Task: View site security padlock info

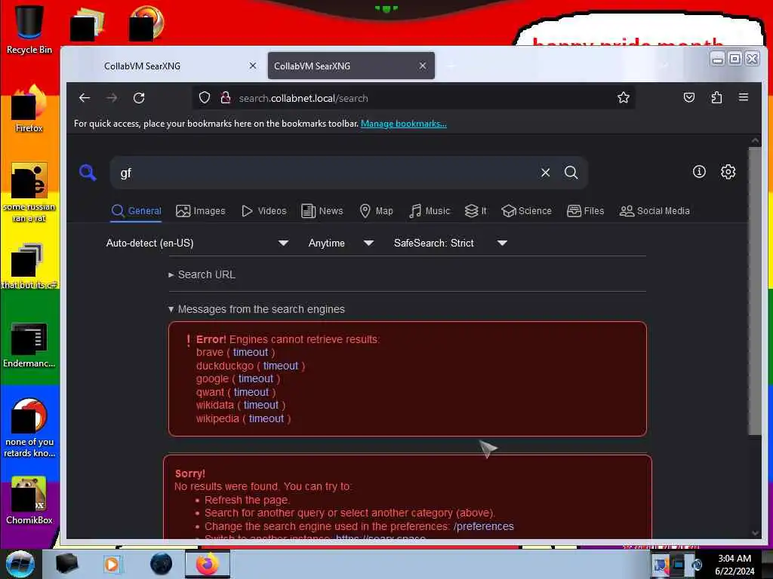Action: tap(225, 98)
